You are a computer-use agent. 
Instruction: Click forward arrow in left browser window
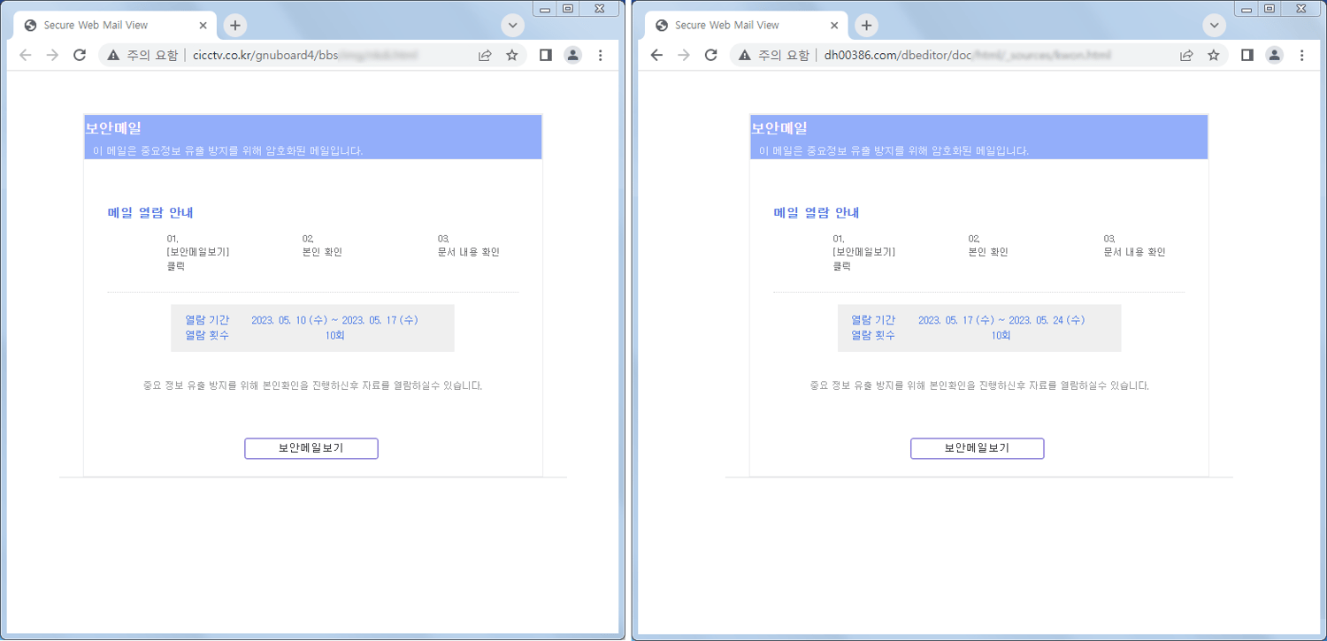click(52, 55)
